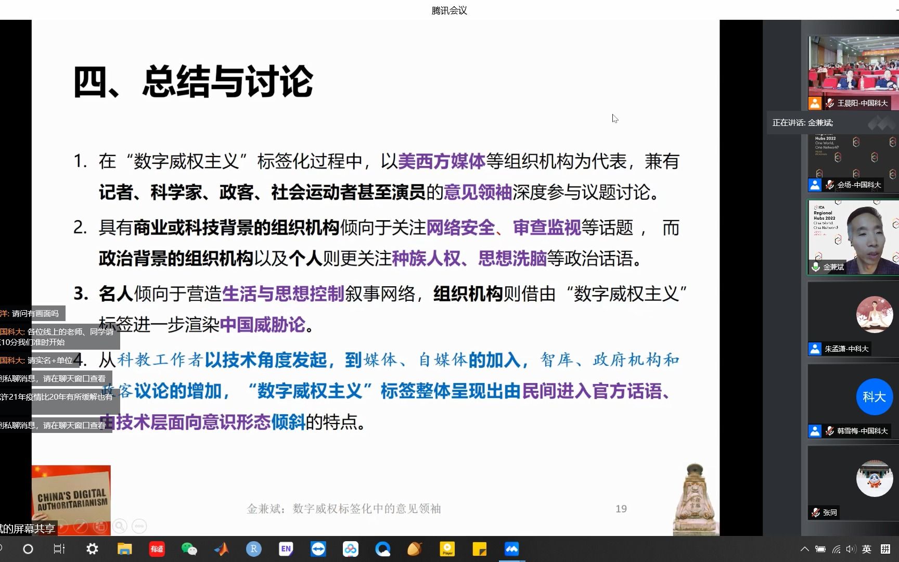Click active green mic icon of 金兼斌
This screenshot has height=562, width=899.
815,267
